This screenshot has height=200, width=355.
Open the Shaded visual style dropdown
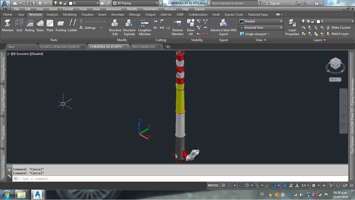[261, 21]
